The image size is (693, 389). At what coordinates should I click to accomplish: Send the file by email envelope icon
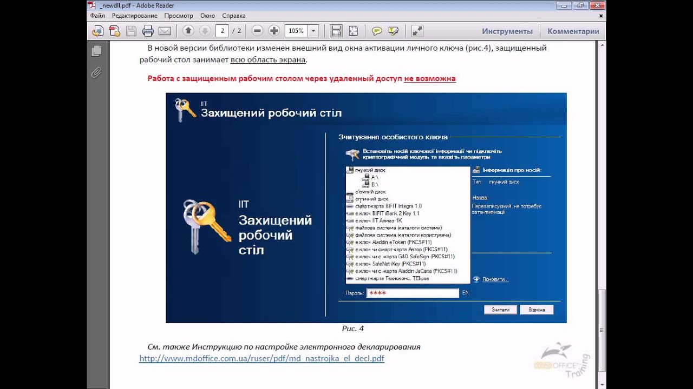coord(165,31)
